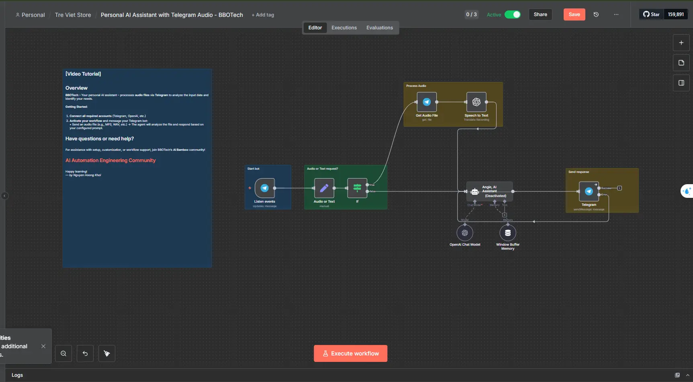Click the Listen events Telegram trigger node
The height and width of the screenshot is (382, 693).
click(264, 188)
